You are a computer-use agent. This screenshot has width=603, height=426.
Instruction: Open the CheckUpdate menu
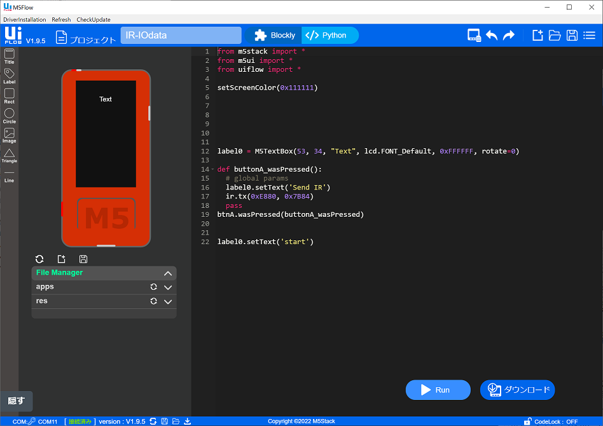[x=94, y=20]
